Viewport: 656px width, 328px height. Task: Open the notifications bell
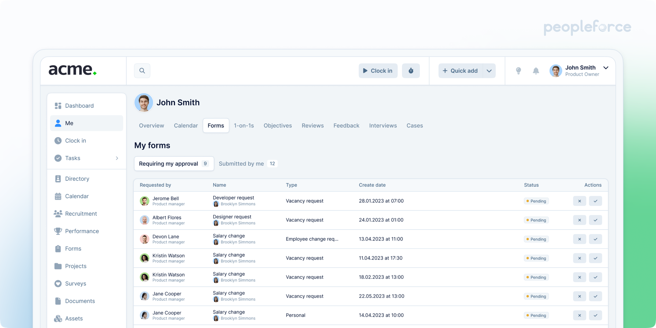536,71
